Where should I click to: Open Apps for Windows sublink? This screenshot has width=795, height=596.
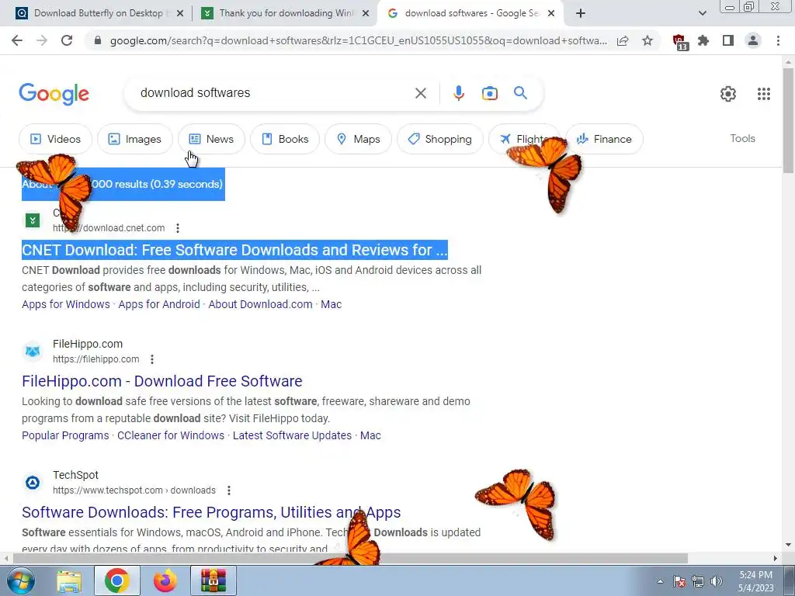point(66,304)
